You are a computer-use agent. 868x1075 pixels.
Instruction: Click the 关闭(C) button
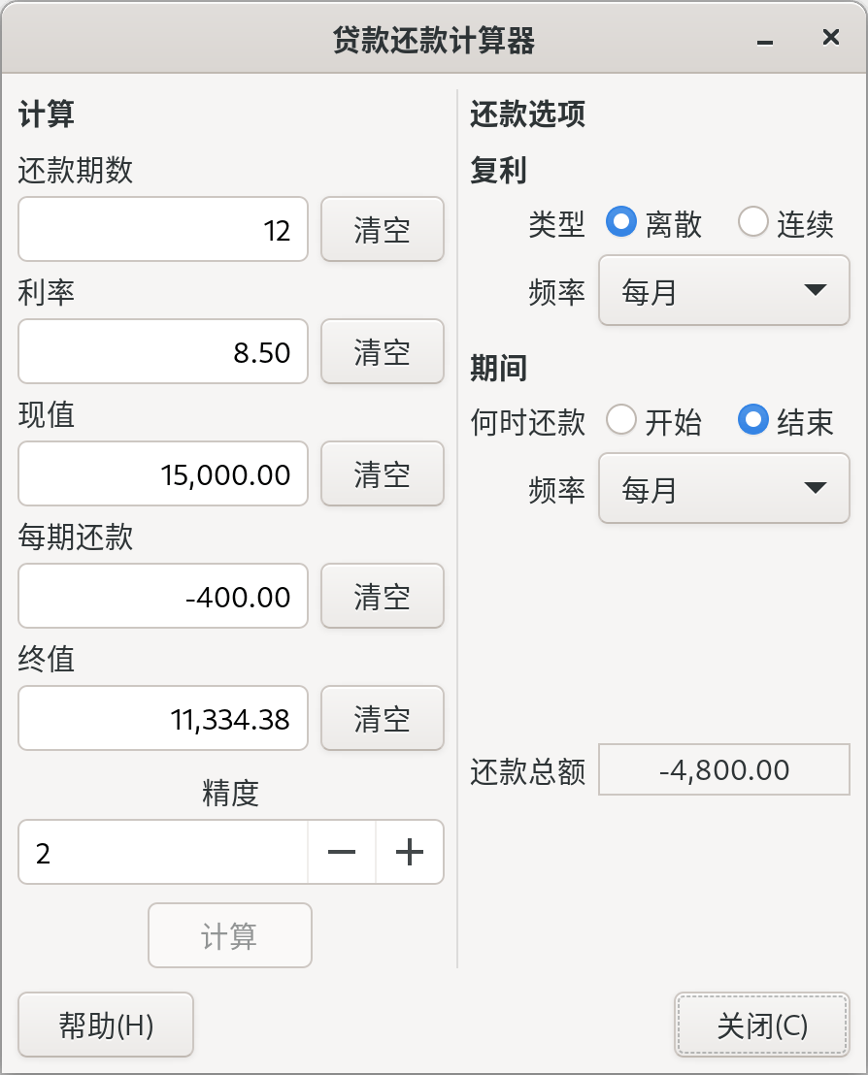761,1025
